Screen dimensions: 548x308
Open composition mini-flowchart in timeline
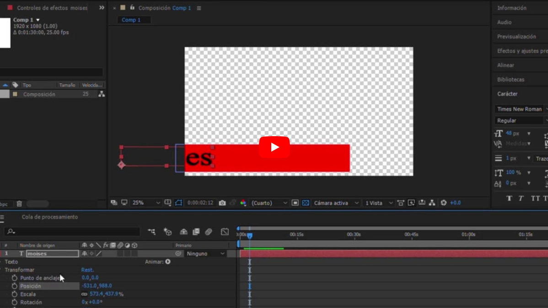pos(151,232)
